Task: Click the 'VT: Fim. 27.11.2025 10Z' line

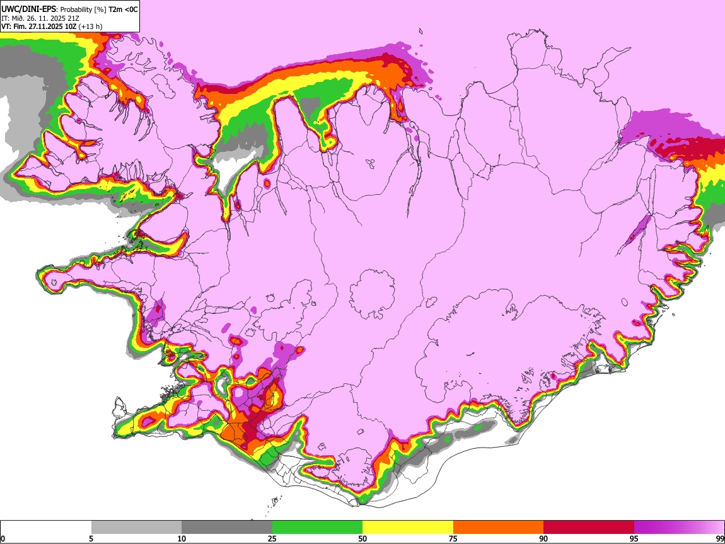Action: [x=38, y=26]
